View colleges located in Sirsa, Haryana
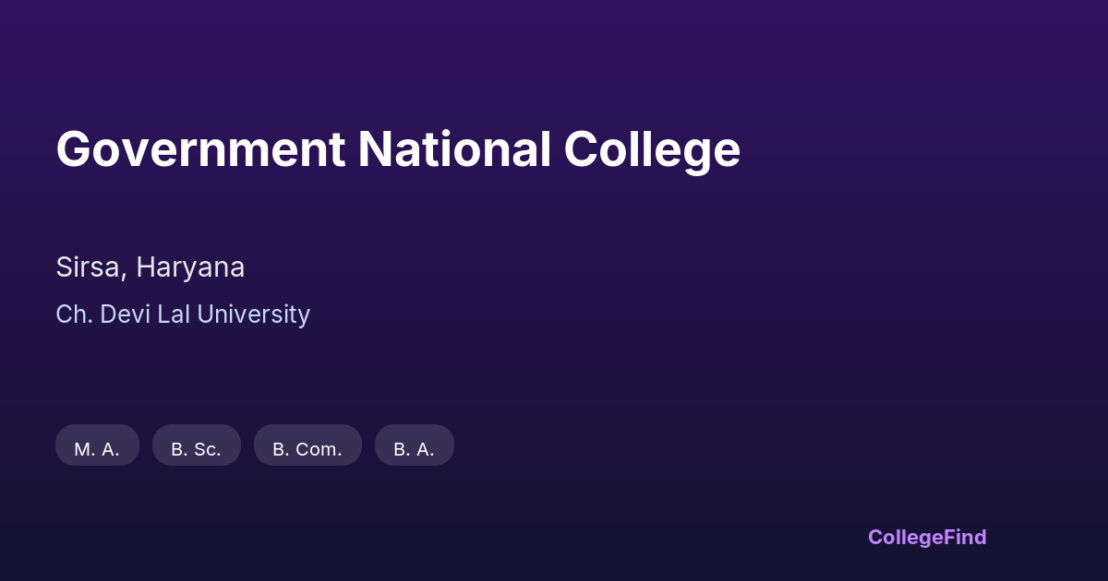This screenshot has height=581, width=1108. pyautogui.click(x=151, y=267)
